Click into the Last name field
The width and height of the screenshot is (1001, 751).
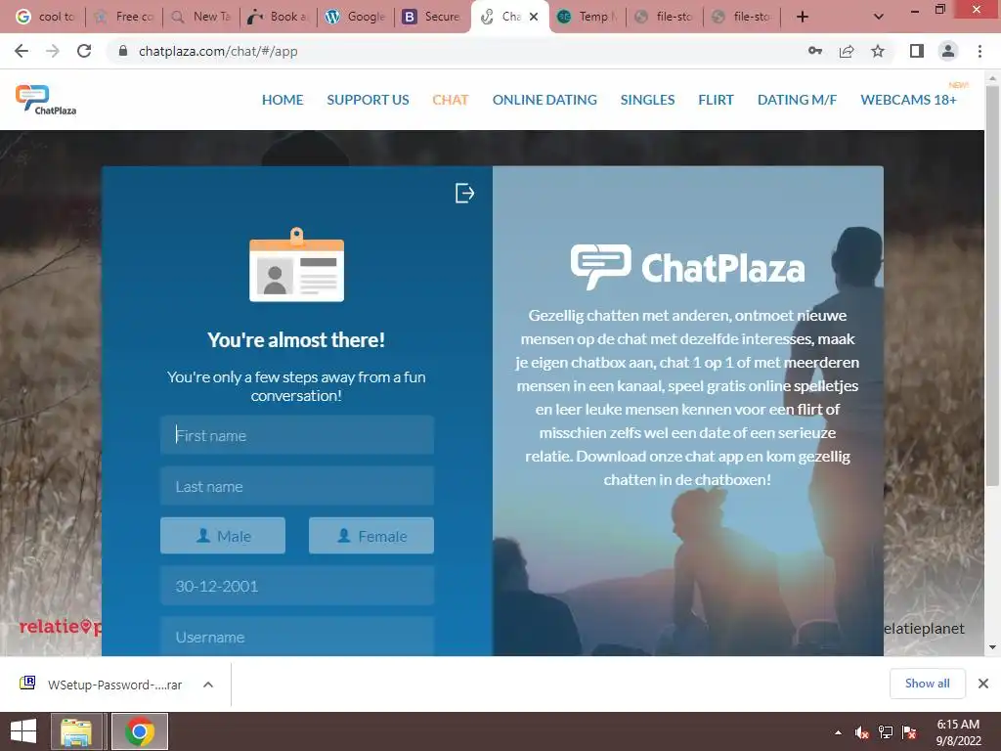tap(297, 486)
